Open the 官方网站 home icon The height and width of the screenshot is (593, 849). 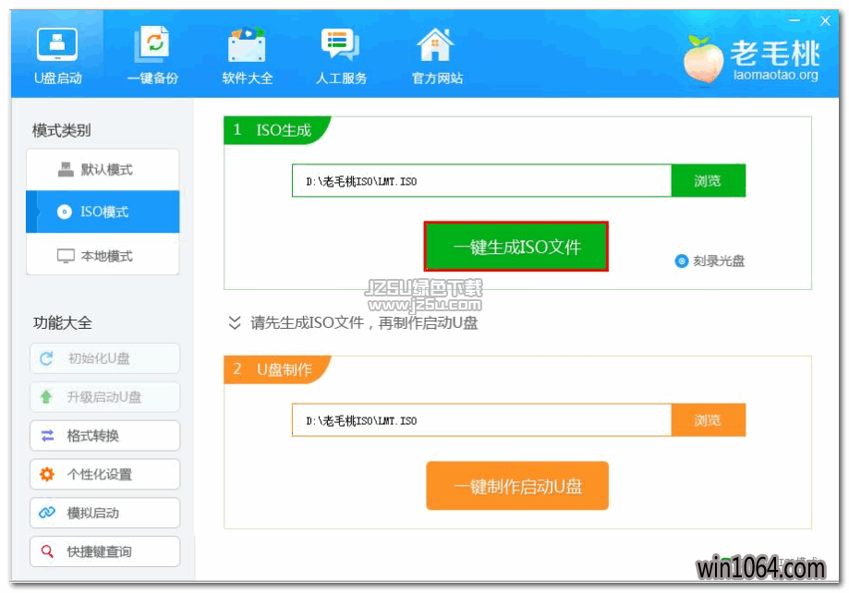[x=435, y=44]
